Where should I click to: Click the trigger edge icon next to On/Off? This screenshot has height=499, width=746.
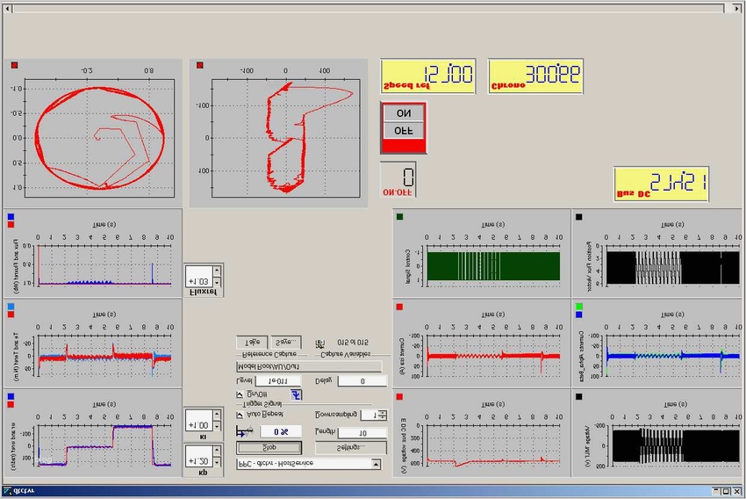pos(296,396)
